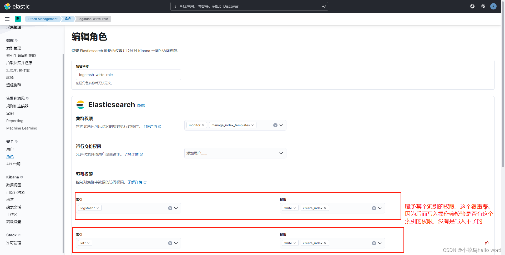Open 用户 in the sidebar
Screen dimensions: 505x255
click(10, 149)
